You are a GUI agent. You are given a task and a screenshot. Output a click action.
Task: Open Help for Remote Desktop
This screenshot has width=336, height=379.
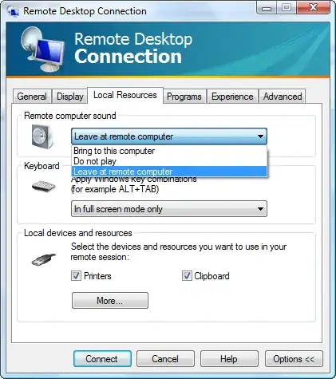[x=229, y=359]
